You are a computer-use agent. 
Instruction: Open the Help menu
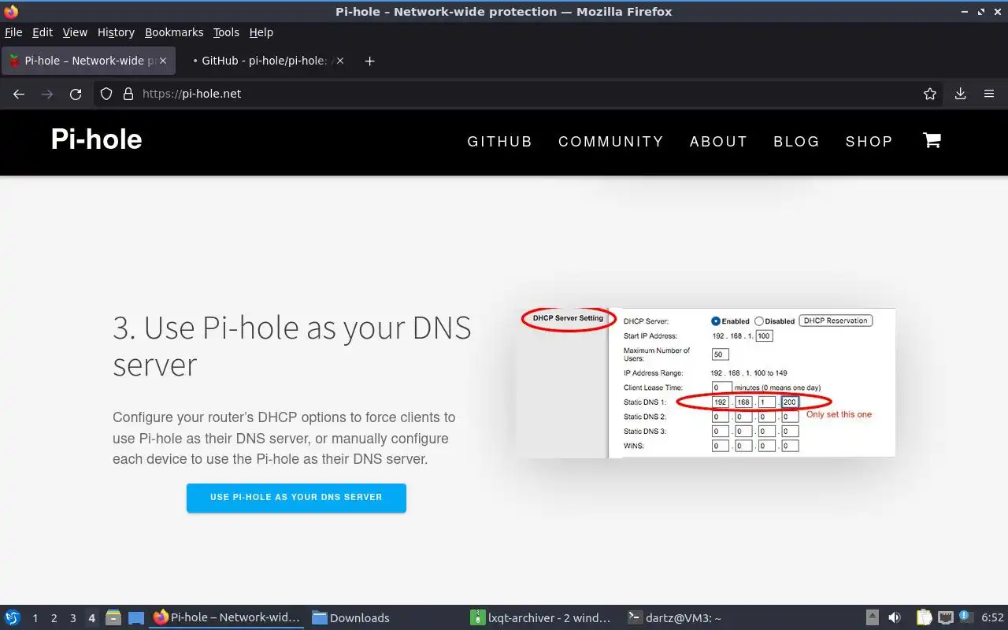pyautogui.click(x=261, y=32)
